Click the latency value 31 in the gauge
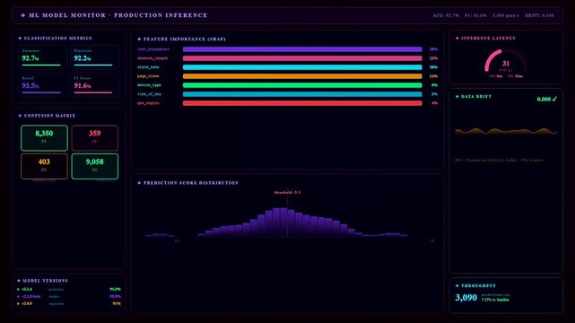The height and width of the screenshot is (323, 575). click(x=506, y=64)
